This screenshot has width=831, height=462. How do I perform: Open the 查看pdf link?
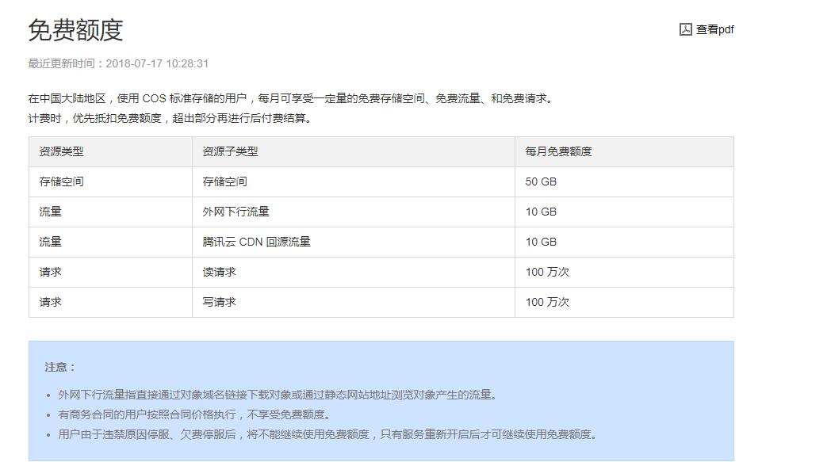pyautogui.click(x=714, y=29)
